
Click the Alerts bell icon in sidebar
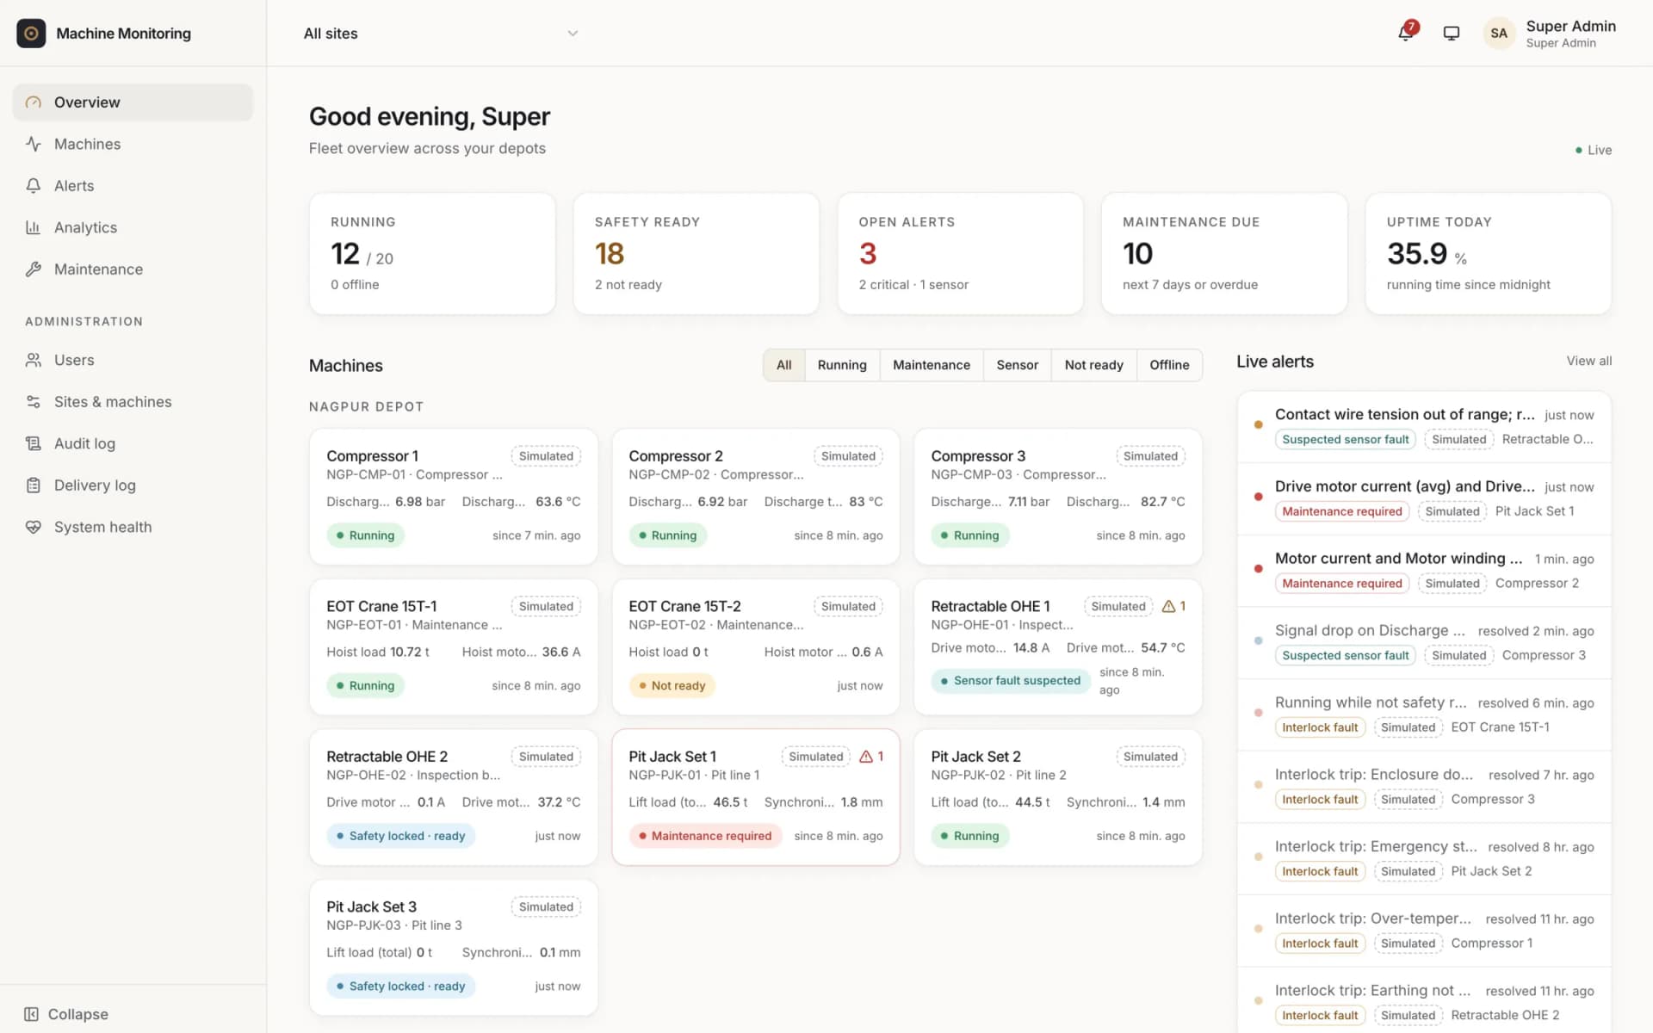[x=34, y=186]
